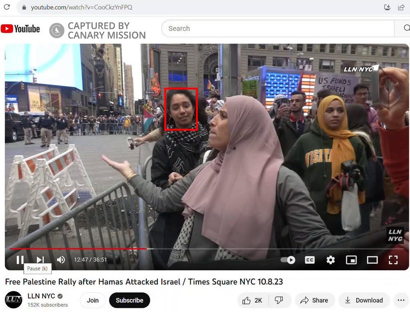Enable theater mode view

(372, 260)
